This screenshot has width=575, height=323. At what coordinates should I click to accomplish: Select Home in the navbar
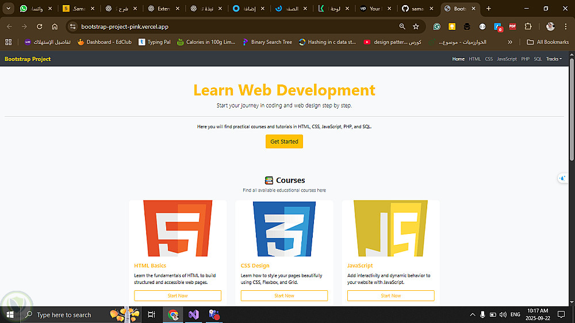coord(458,59)
